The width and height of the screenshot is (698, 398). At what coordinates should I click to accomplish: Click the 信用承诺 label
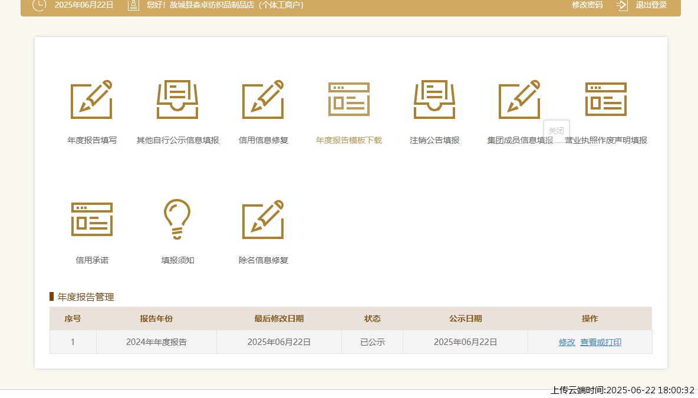point(92,260)
